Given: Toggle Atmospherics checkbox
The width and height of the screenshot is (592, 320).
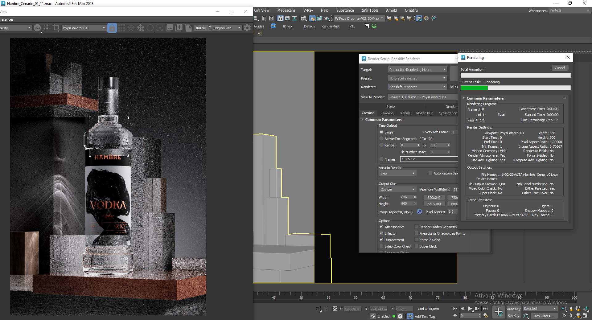Looking at the screenshot, I should click(381, 227).
